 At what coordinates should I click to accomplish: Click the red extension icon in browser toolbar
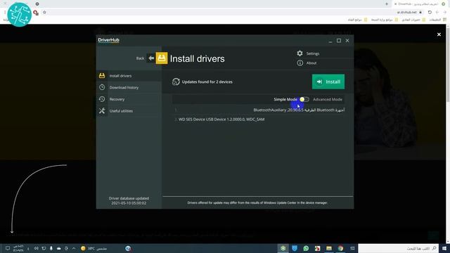point(36,13)
